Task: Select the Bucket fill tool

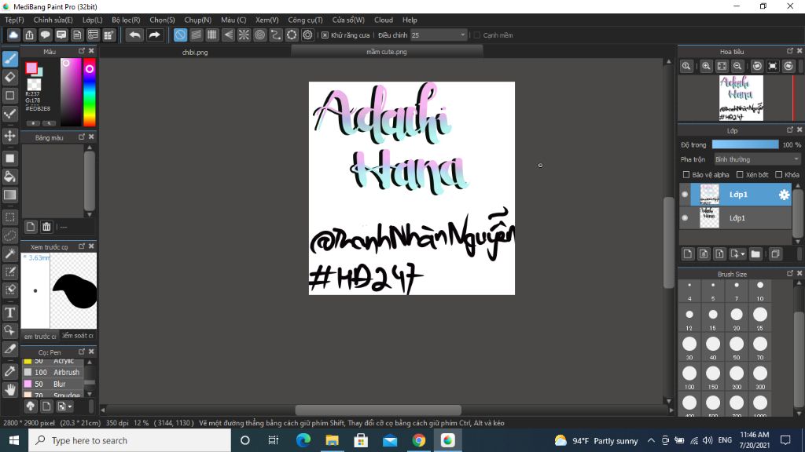Action: [x=9, y=177]
